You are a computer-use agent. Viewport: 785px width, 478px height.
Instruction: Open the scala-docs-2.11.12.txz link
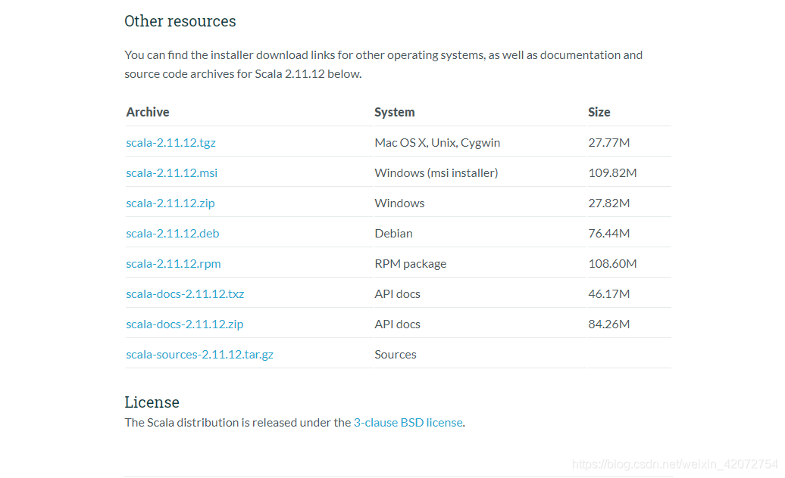point(185,293)
